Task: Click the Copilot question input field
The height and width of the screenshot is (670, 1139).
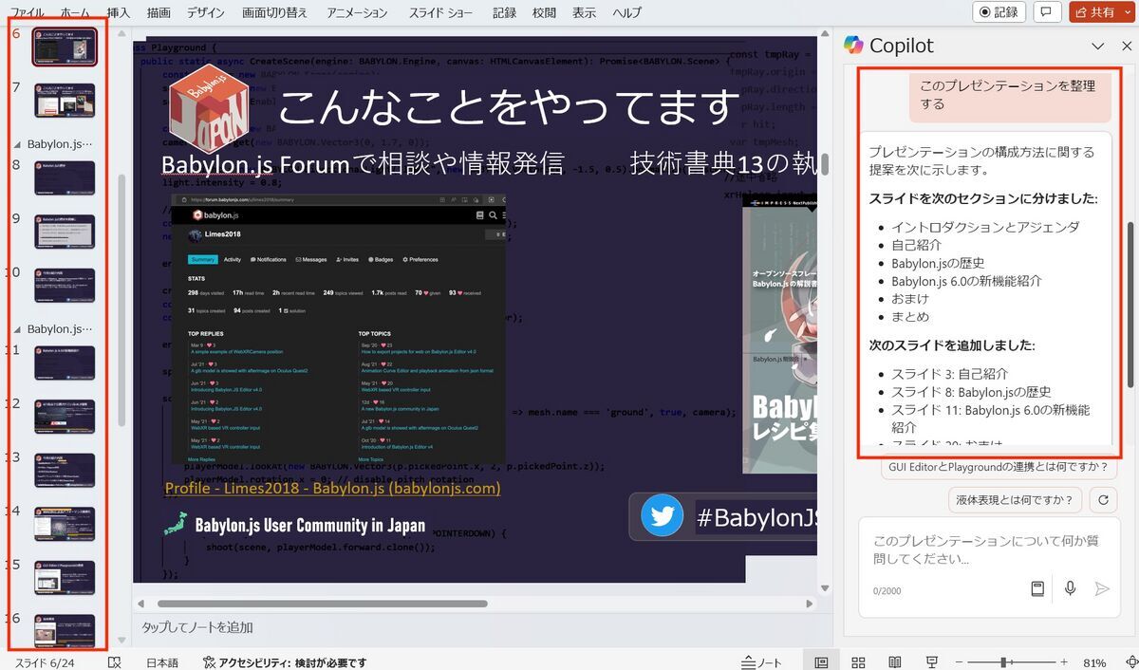Action: click(987, 549)
